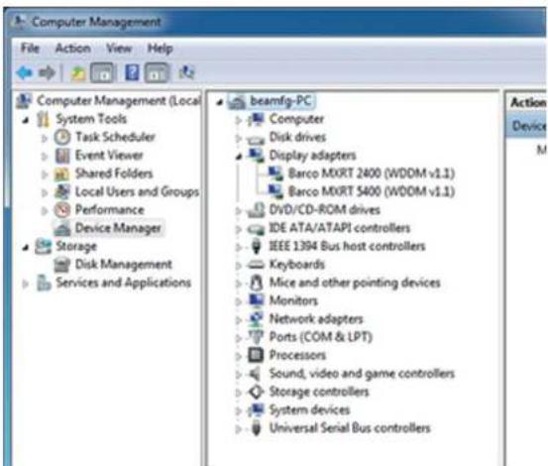Expand the Ports (COM & LPT) category
This screenshot has width=548, height=466.
point(239,338)
